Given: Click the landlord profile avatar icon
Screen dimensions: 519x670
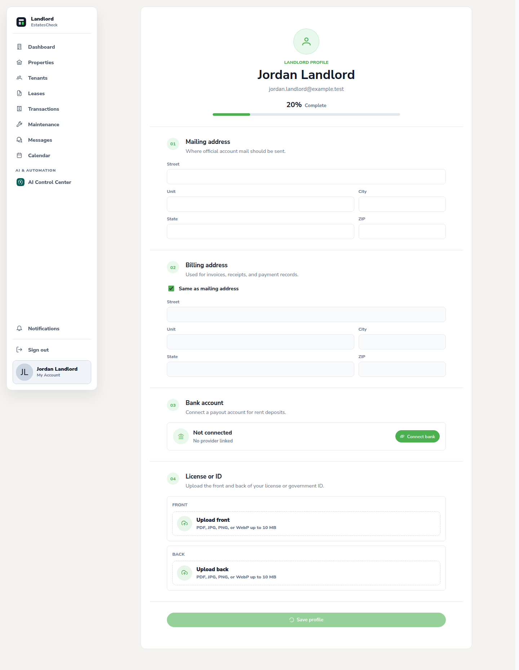Looking at the screenshot, I should (x=306, y=41).
